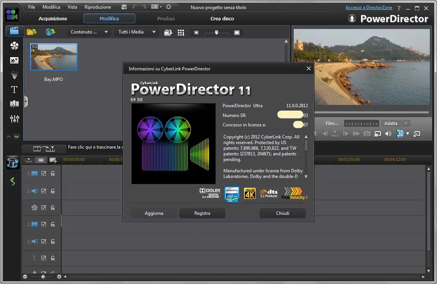437x284 pixels.
Task: Click the save project floppy icon
Action: click(124, 7)
